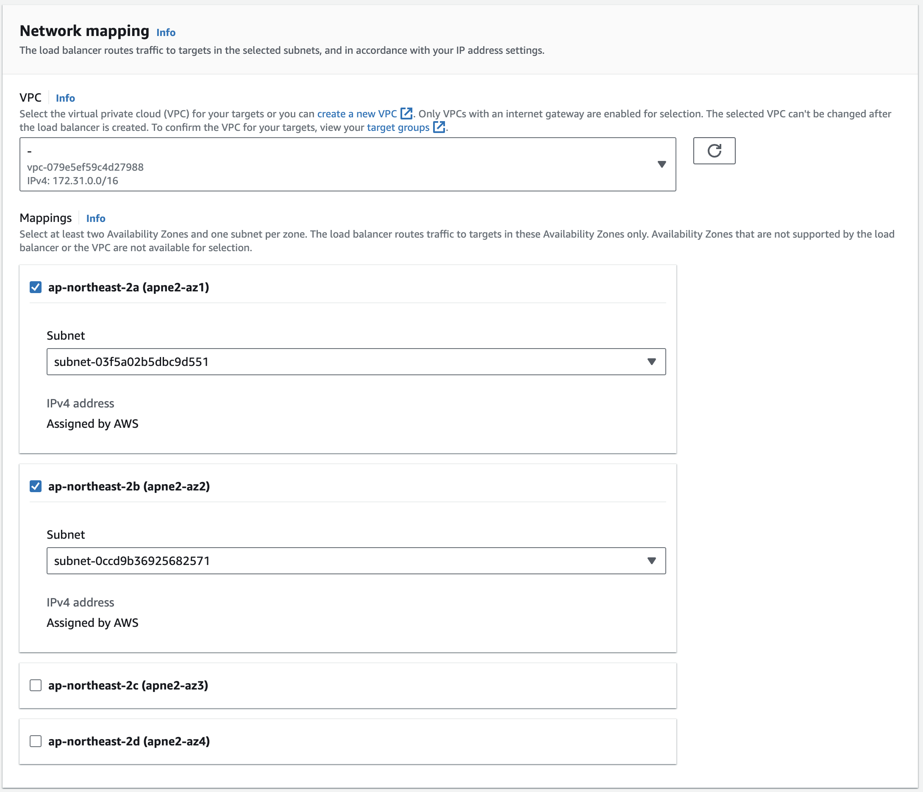Click the ap-northeast-2d (apne2-az4) label
The height and width of the screenshot is (792, 923).
pos(129,741)
